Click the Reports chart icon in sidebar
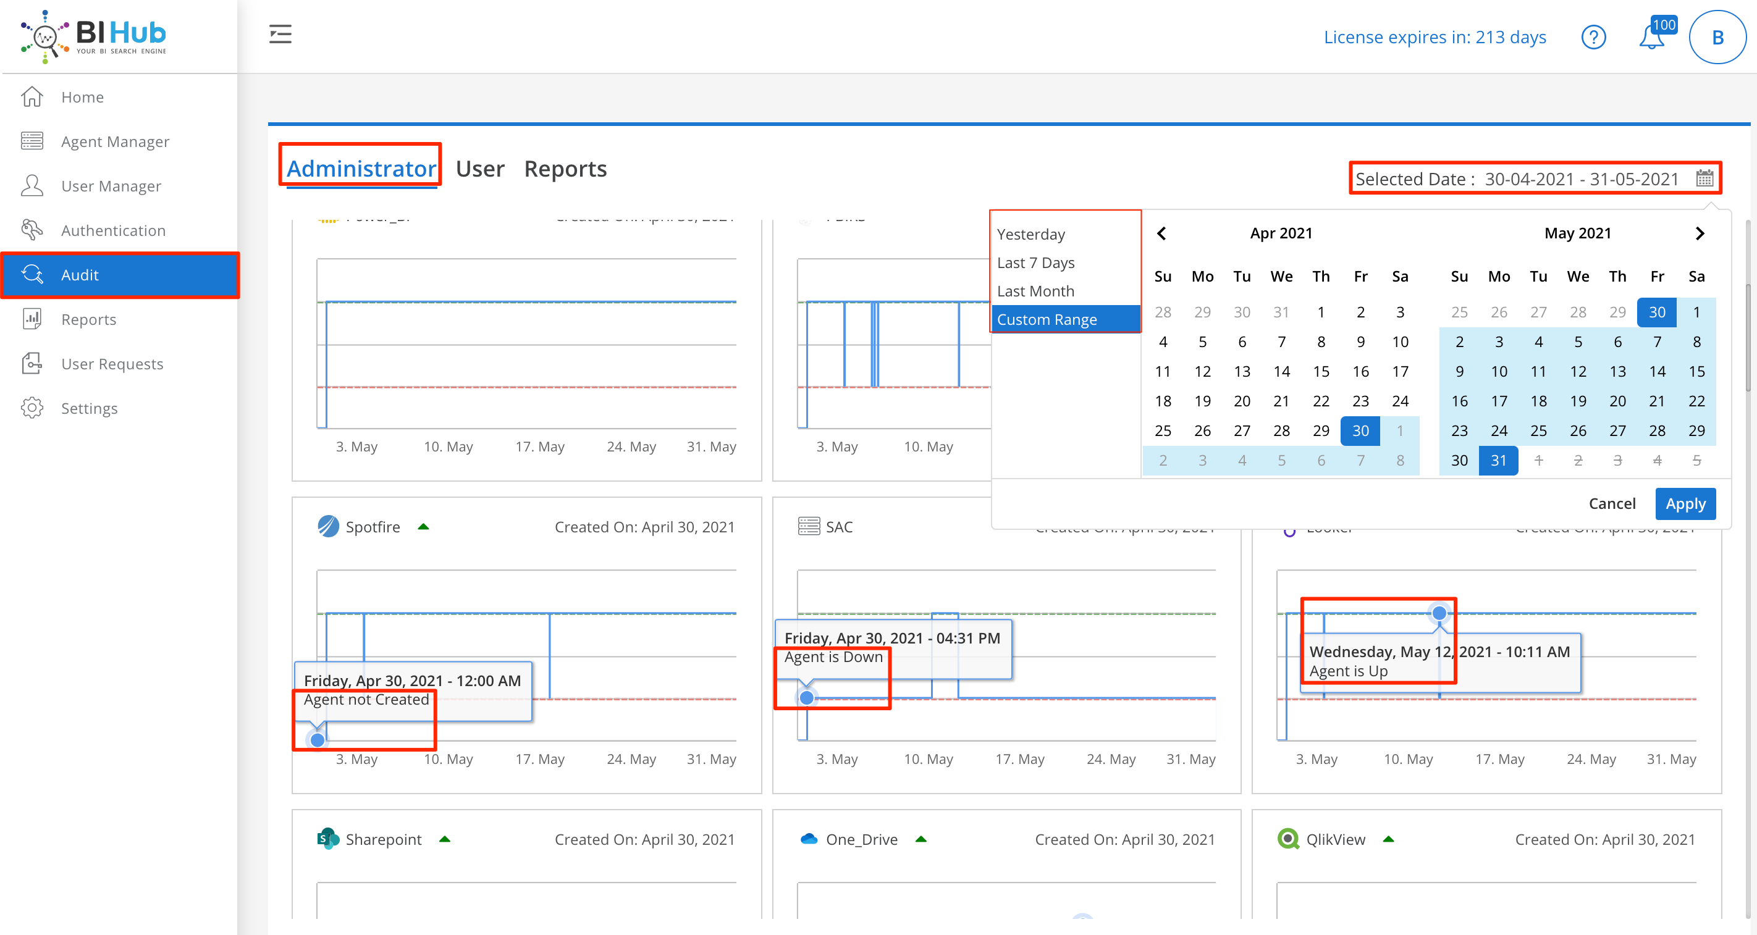The width and height of the screenshot is (1757, 935). pyautogui.click(x=32, y=319)
